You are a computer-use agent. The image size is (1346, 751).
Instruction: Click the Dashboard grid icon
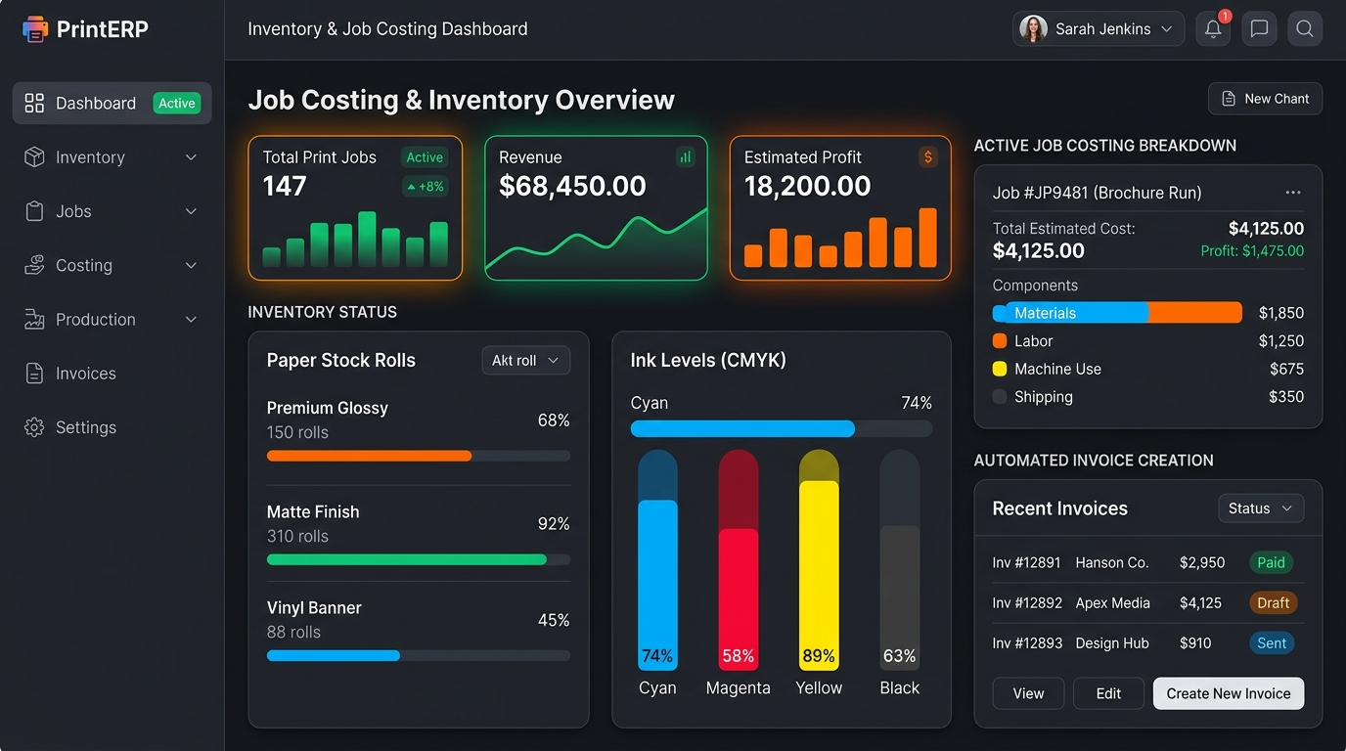[x=34, y=104]
